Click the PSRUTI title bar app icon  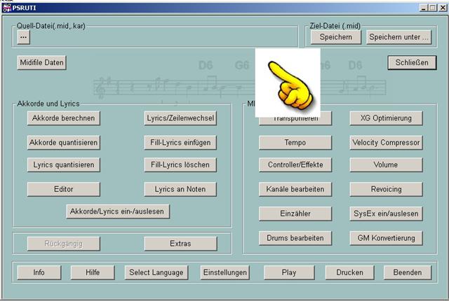click(x=6, y=6)
